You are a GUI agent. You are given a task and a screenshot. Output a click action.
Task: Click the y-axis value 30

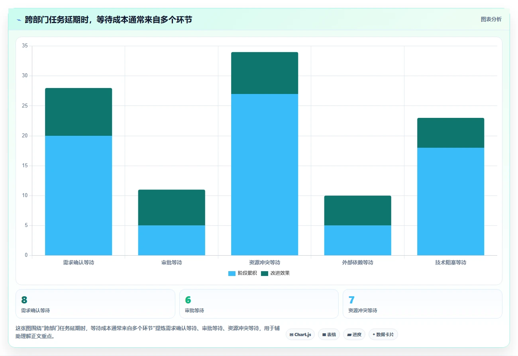coord(25,76)
